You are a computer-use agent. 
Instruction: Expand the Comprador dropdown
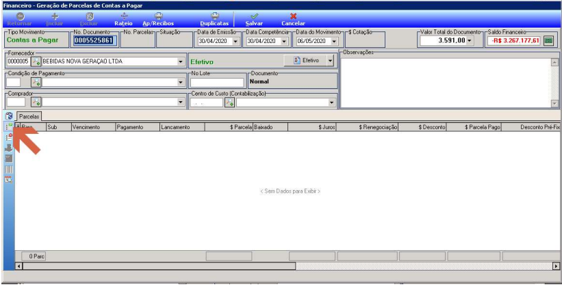(181, 103)
